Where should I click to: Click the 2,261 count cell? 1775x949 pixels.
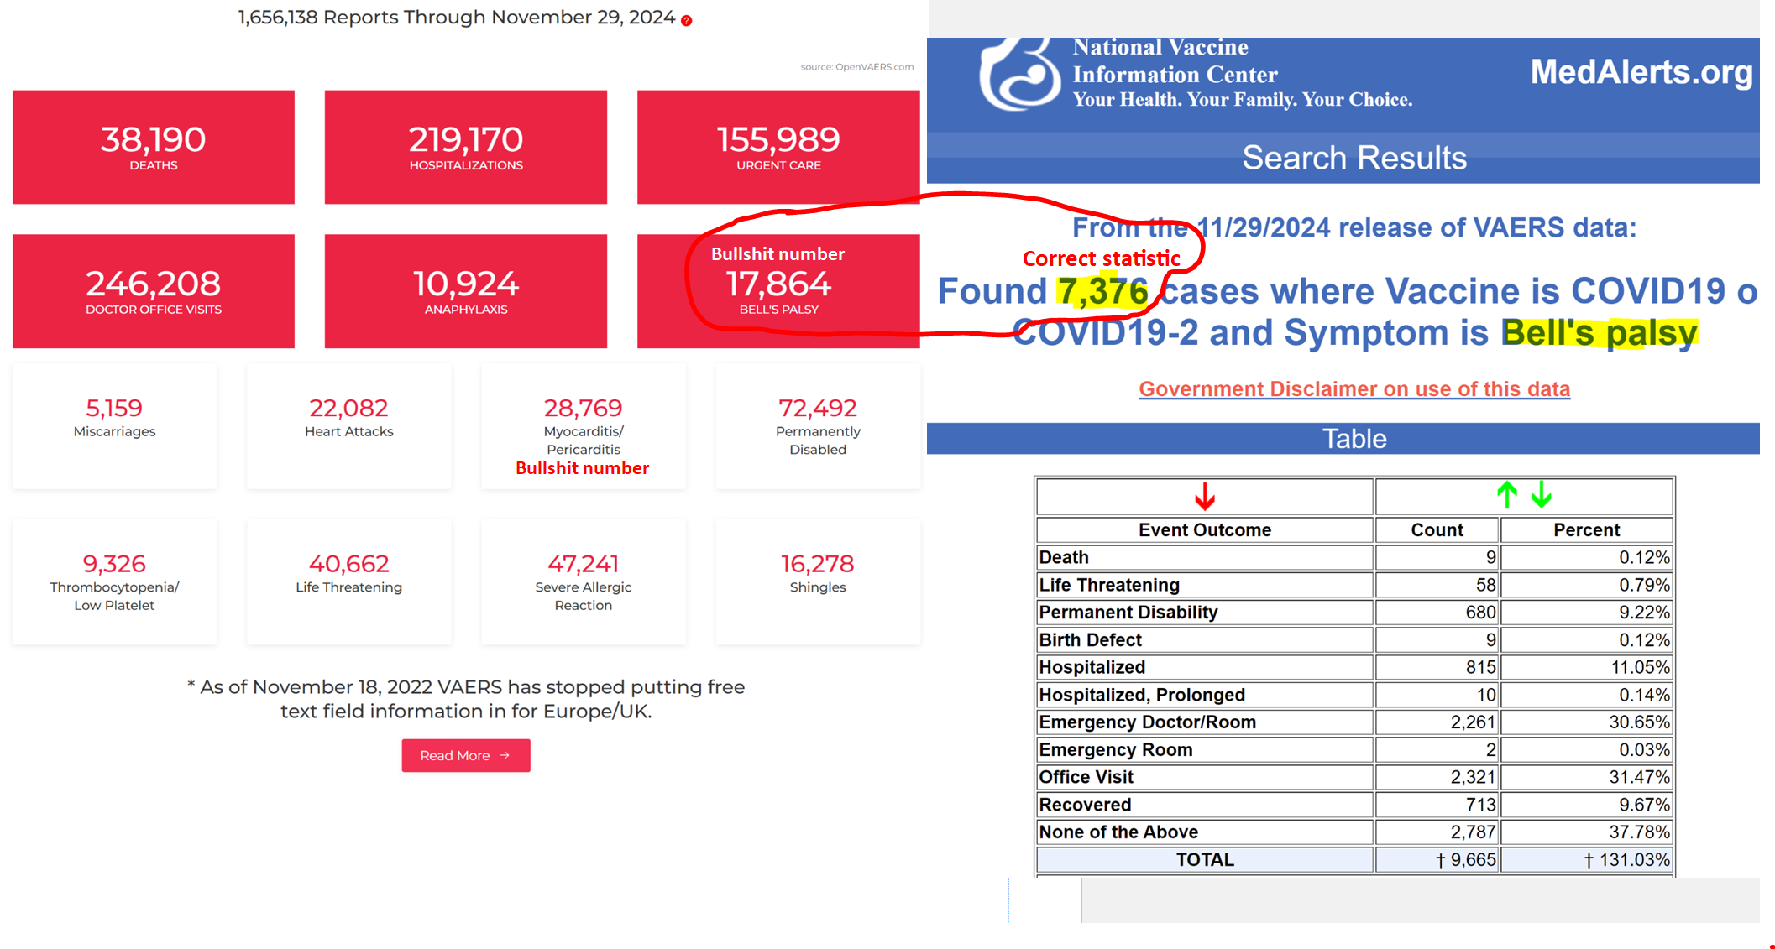pos(1437,722)
